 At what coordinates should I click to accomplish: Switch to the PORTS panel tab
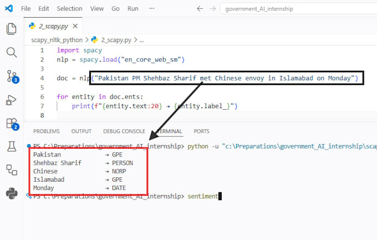click(201, 131)
